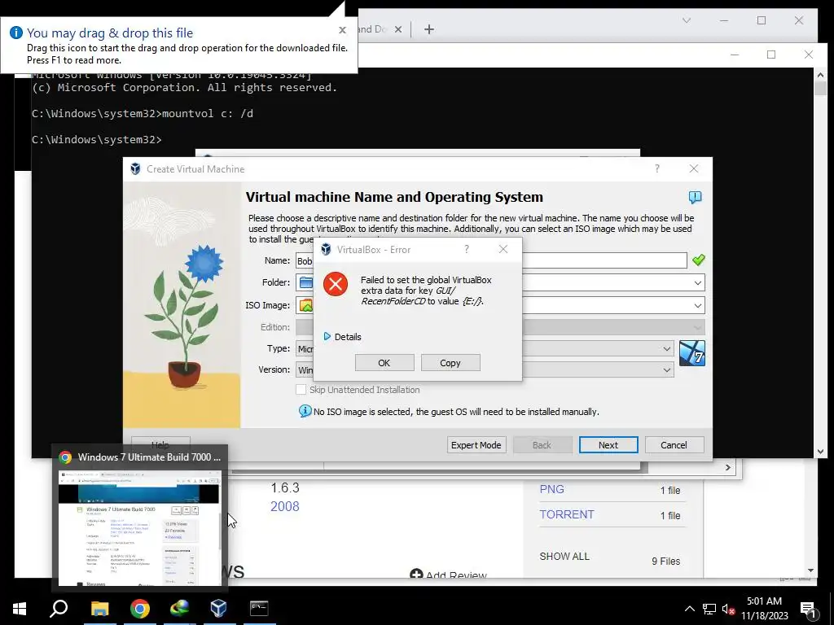Close the VirtualBox Error dialog
The width and height of the screenshot is (834, 625).
[x=503, y=249]
